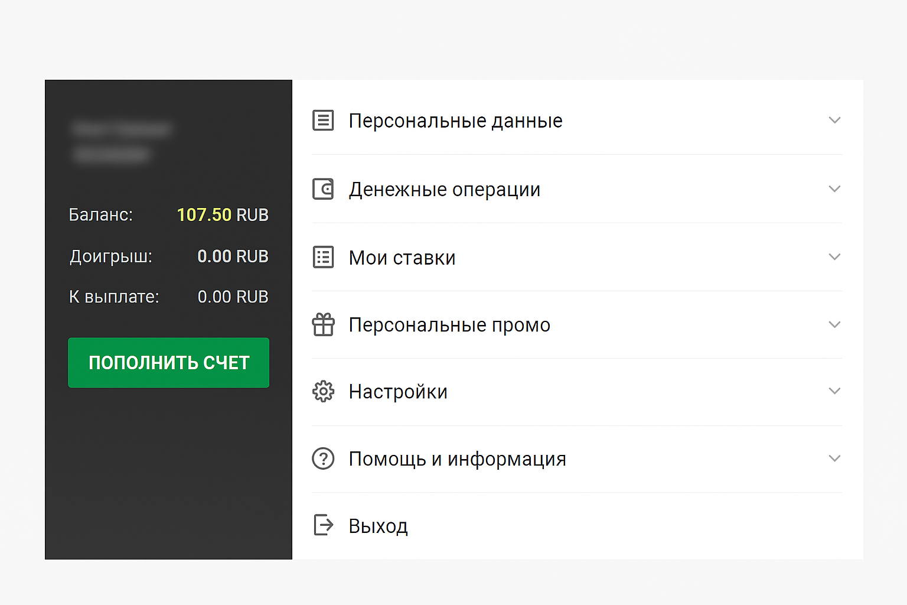Expand the Денежные операции chevron arrow
The image size is (907, 605).
(x=834, y=189)
